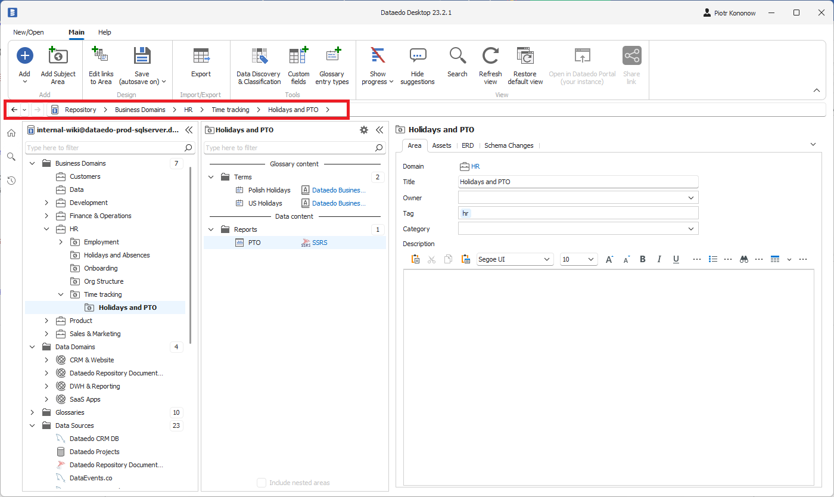Image resolution: width=834 pixels, height=497 pixels.
Task: Click the bulleted list icon
Action: (x=713, y=259)
